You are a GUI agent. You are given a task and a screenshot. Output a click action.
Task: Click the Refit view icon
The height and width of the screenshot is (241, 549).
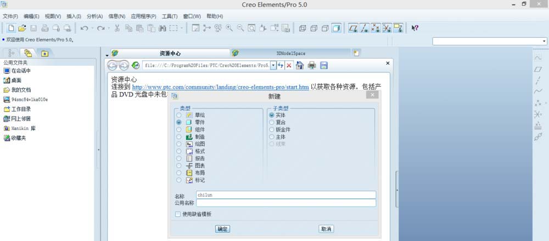click(x=252, y=28)
